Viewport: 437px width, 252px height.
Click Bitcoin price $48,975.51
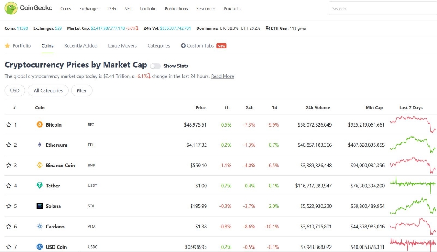click(x=195, y=125)
